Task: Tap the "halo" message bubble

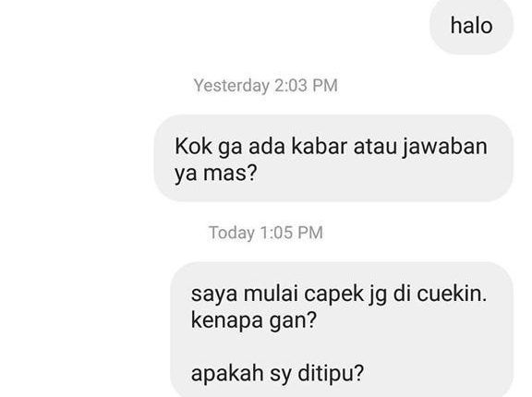Action: tap(472, 26)
